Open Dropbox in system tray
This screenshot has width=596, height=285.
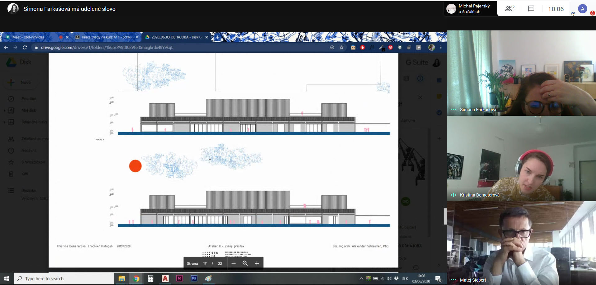(x=396, y=278)
